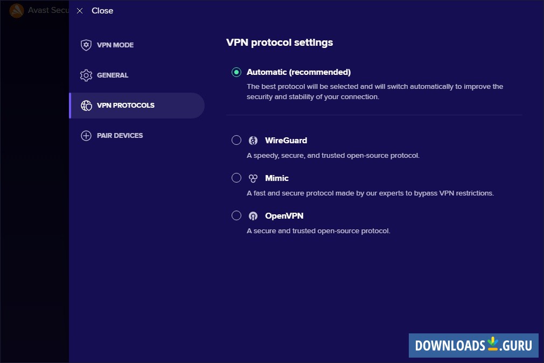Select the Automatic recommended protocol

(236, 72)
